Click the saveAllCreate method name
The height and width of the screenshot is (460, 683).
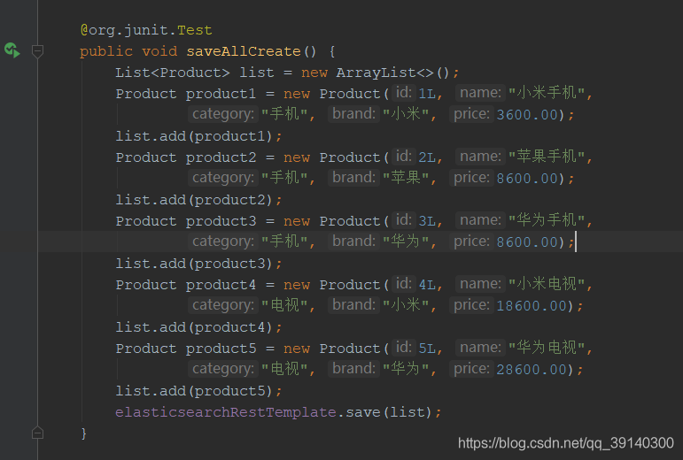click(x=244, y=51)
